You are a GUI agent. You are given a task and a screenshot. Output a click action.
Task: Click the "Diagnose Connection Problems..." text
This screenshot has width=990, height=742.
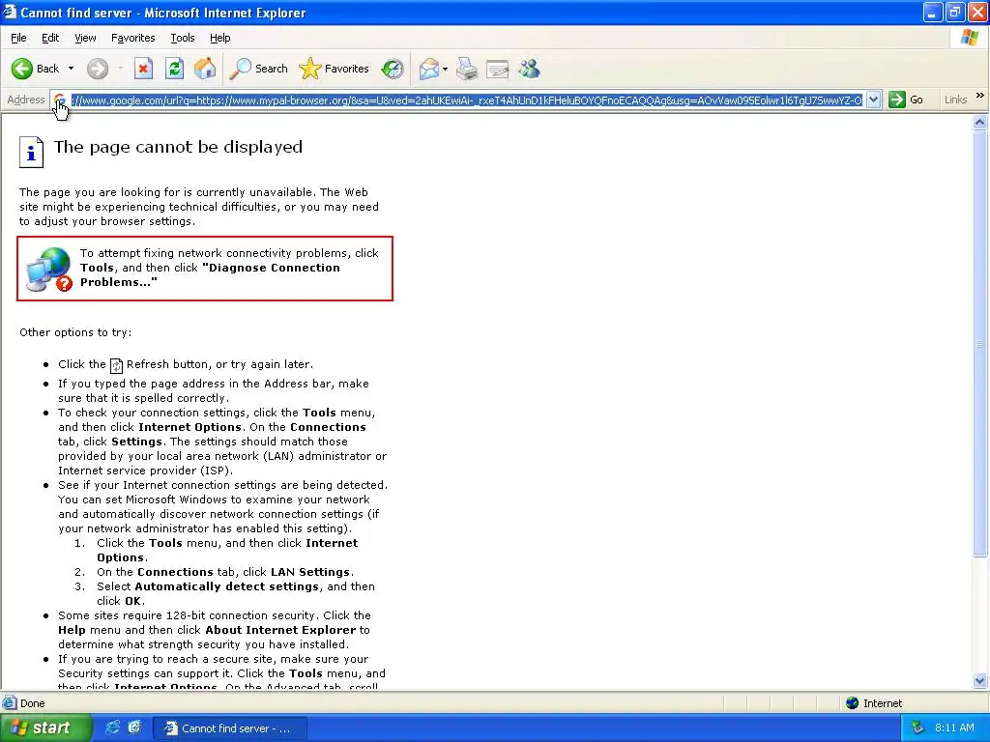tap(210, 275)
